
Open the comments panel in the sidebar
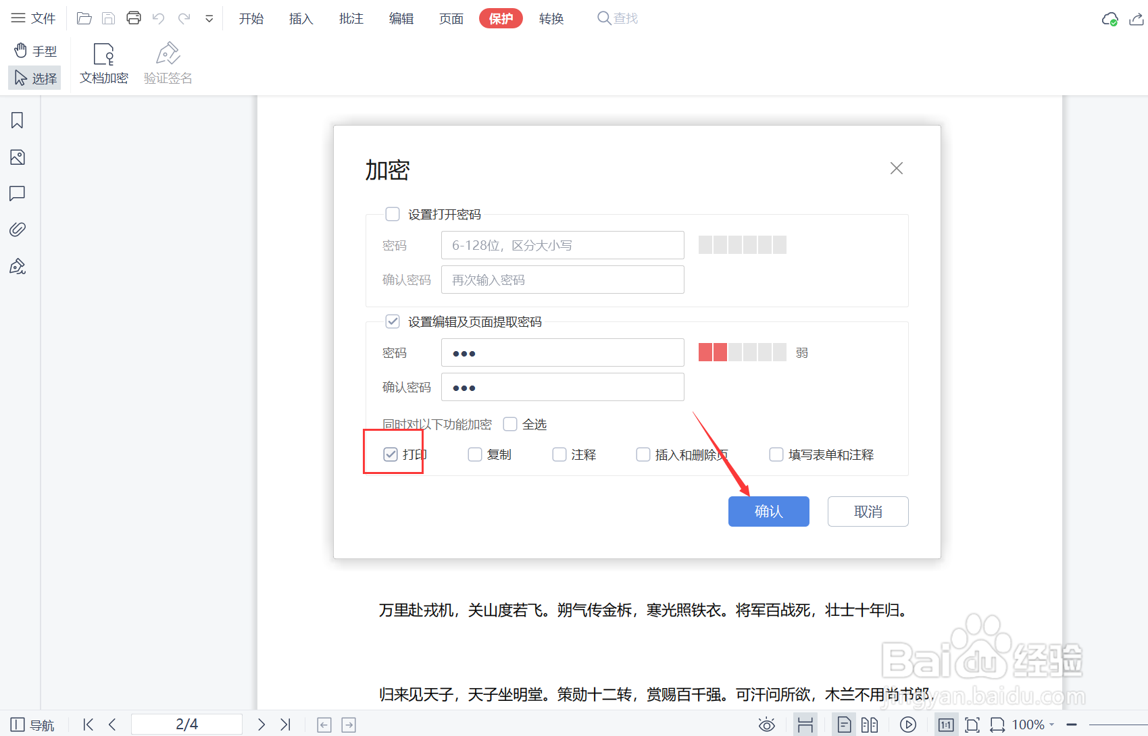(x=17, y=194)
